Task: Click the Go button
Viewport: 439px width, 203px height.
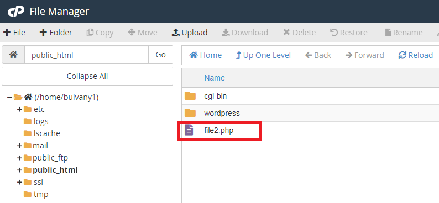Action: coord(160,55)
